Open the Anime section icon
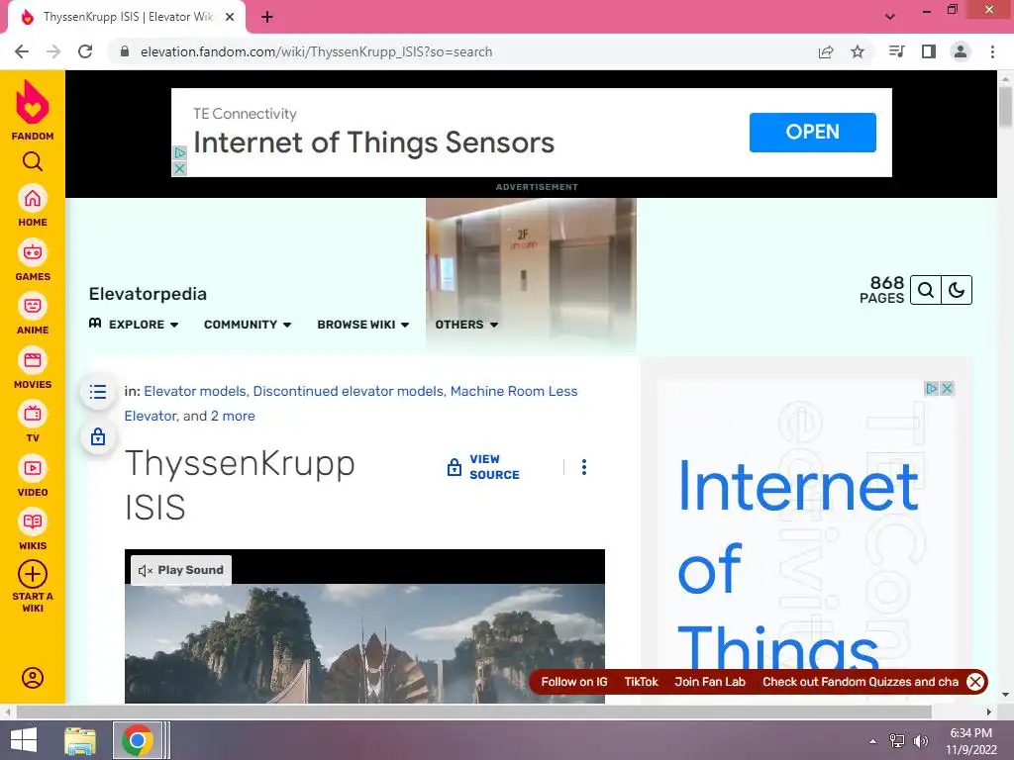1014x760 pixels. [x=33, y=314]
